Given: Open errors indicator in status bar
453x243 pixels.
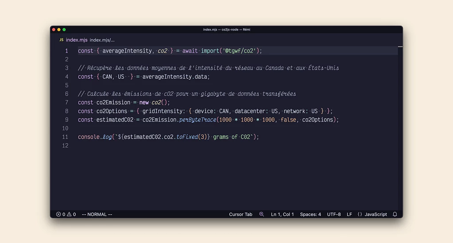Looking at the screenshot, I should (61, 214).
